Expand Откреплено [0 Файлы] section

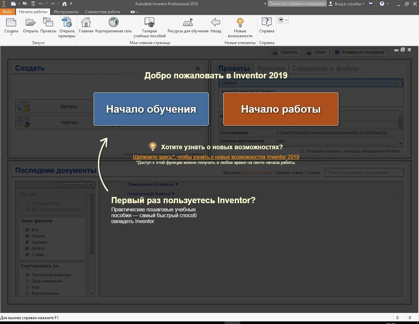pos(173,194)
